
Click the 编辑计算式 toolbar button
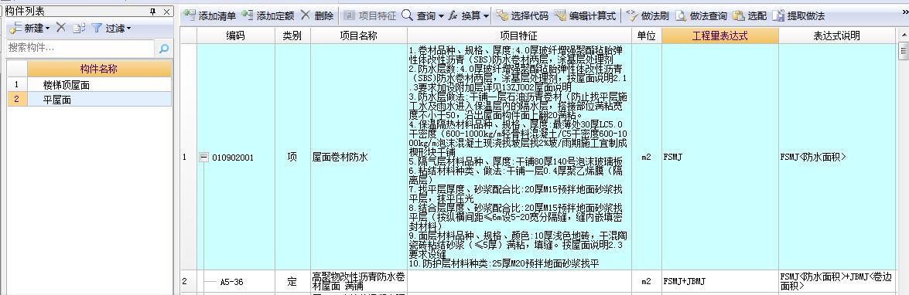coord(584,15)
